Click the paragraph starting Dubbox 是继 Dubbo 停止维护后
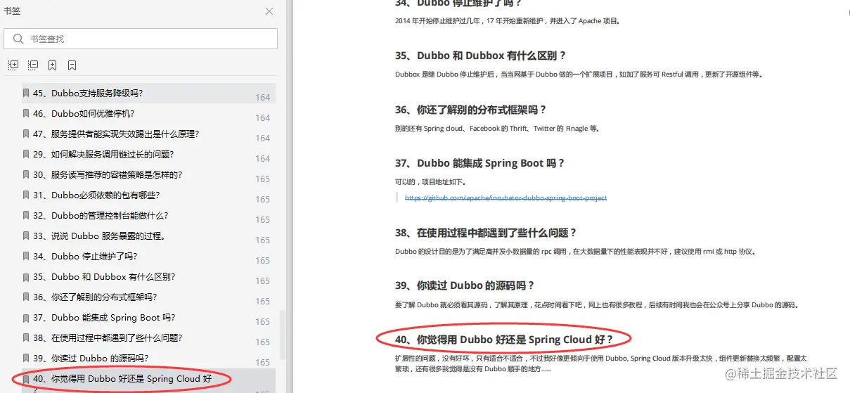Viewport: 850px width, 393px height. [579, 75]
